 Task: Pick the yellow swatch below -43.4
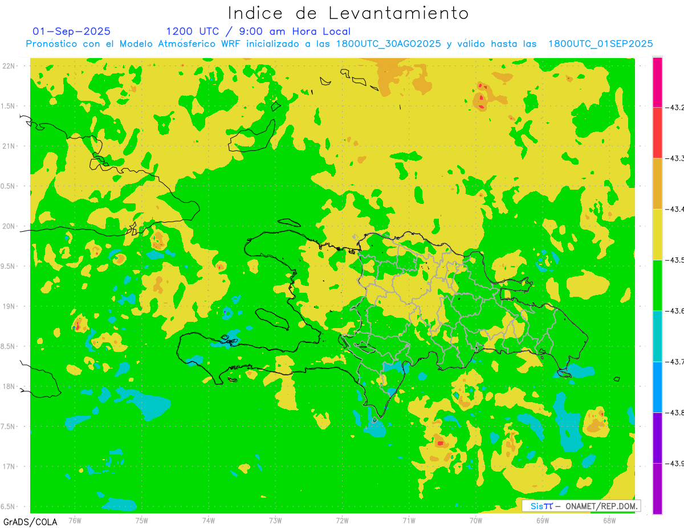click(x=657, y=234)
